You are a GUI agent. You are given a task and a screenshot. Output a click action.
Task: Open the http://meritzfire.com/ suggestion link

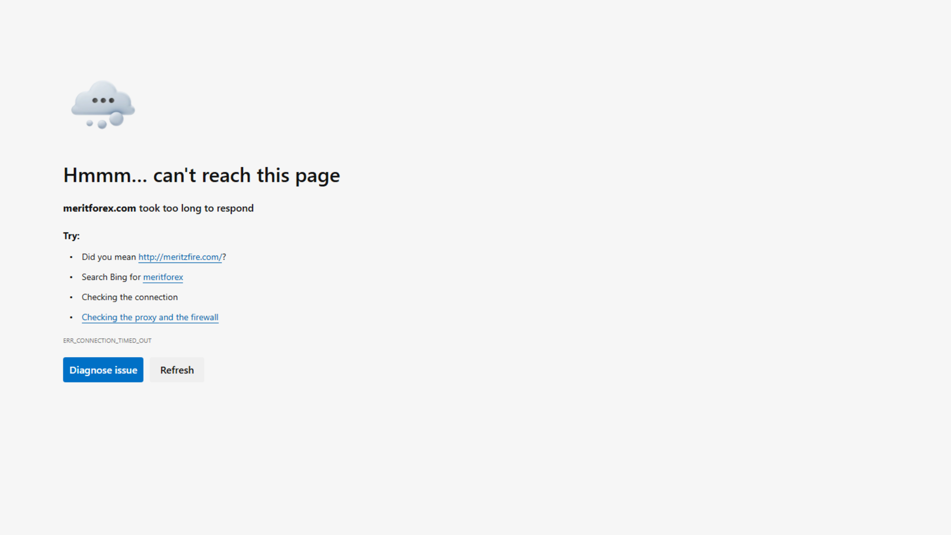[180, 257]
